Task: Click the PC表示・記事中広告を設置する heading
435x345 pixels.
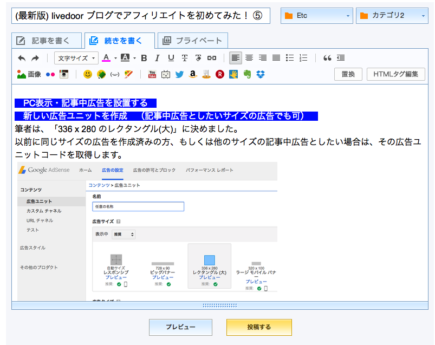Action: [86, 103]
